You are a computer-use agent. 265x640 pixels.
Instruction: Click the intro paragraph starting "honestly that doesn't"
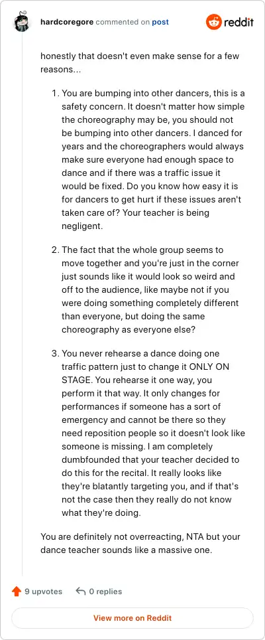[x=140, y=62]
